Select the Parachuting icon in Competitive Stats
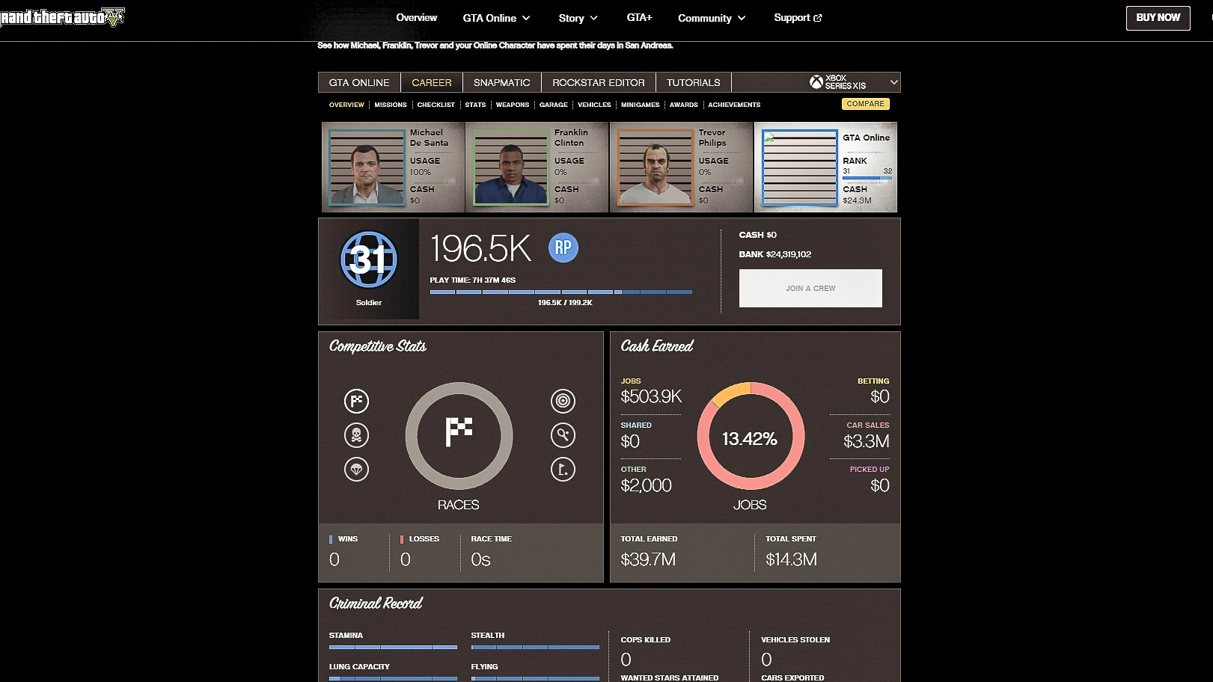 point(356,469)
